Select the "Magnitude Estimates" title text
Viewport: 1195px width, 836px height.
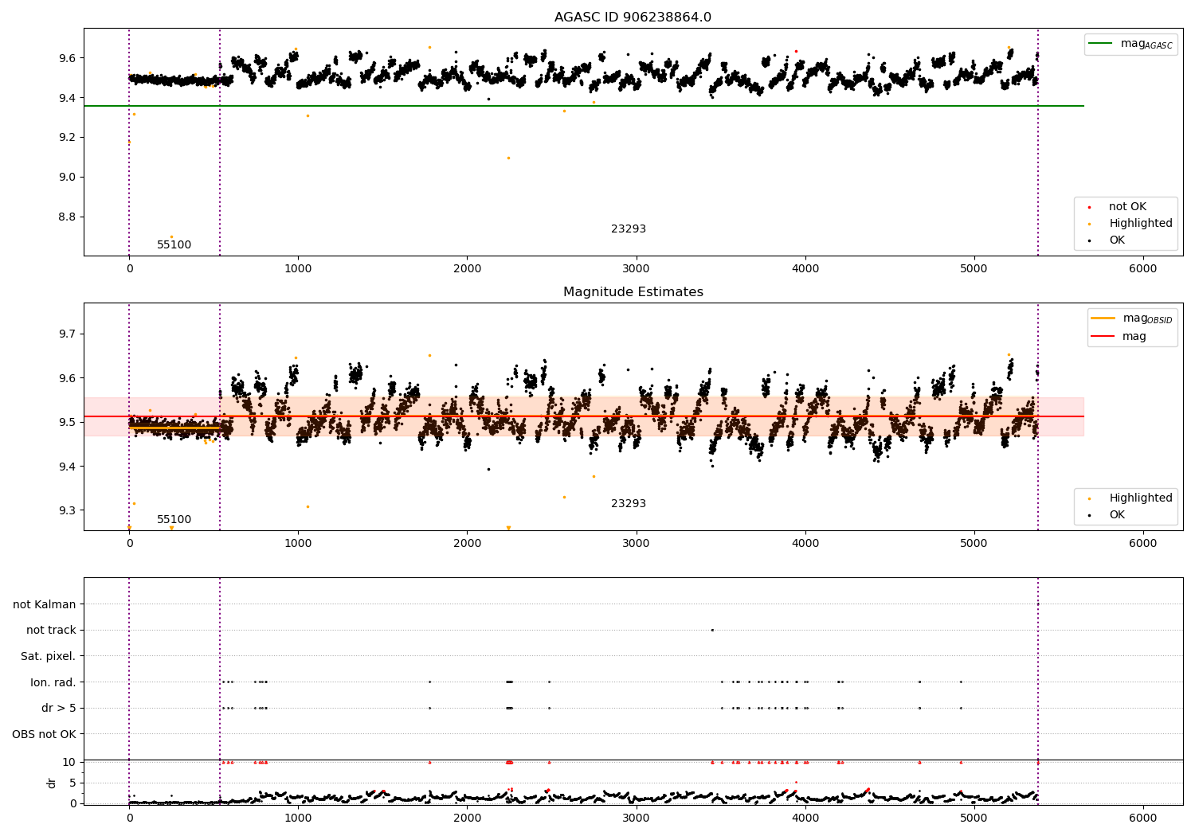click(x=633, y=292)
